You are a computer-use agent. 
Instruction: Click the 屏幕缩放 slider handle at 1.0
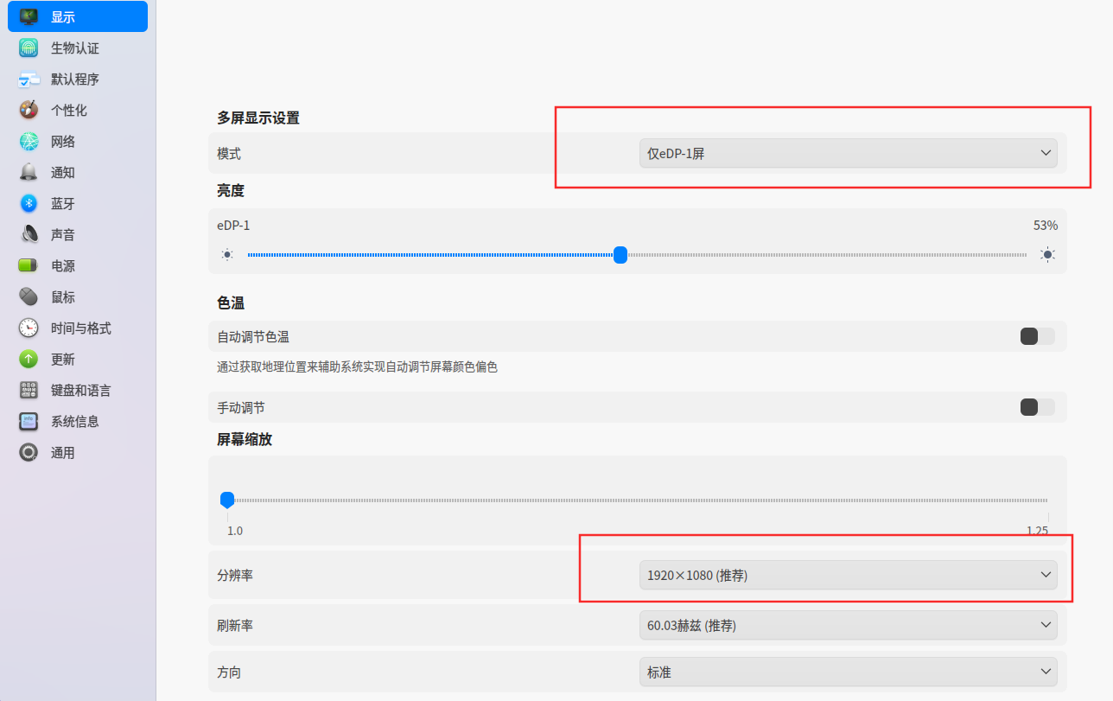pyautogui.click(x=227, y=500)
